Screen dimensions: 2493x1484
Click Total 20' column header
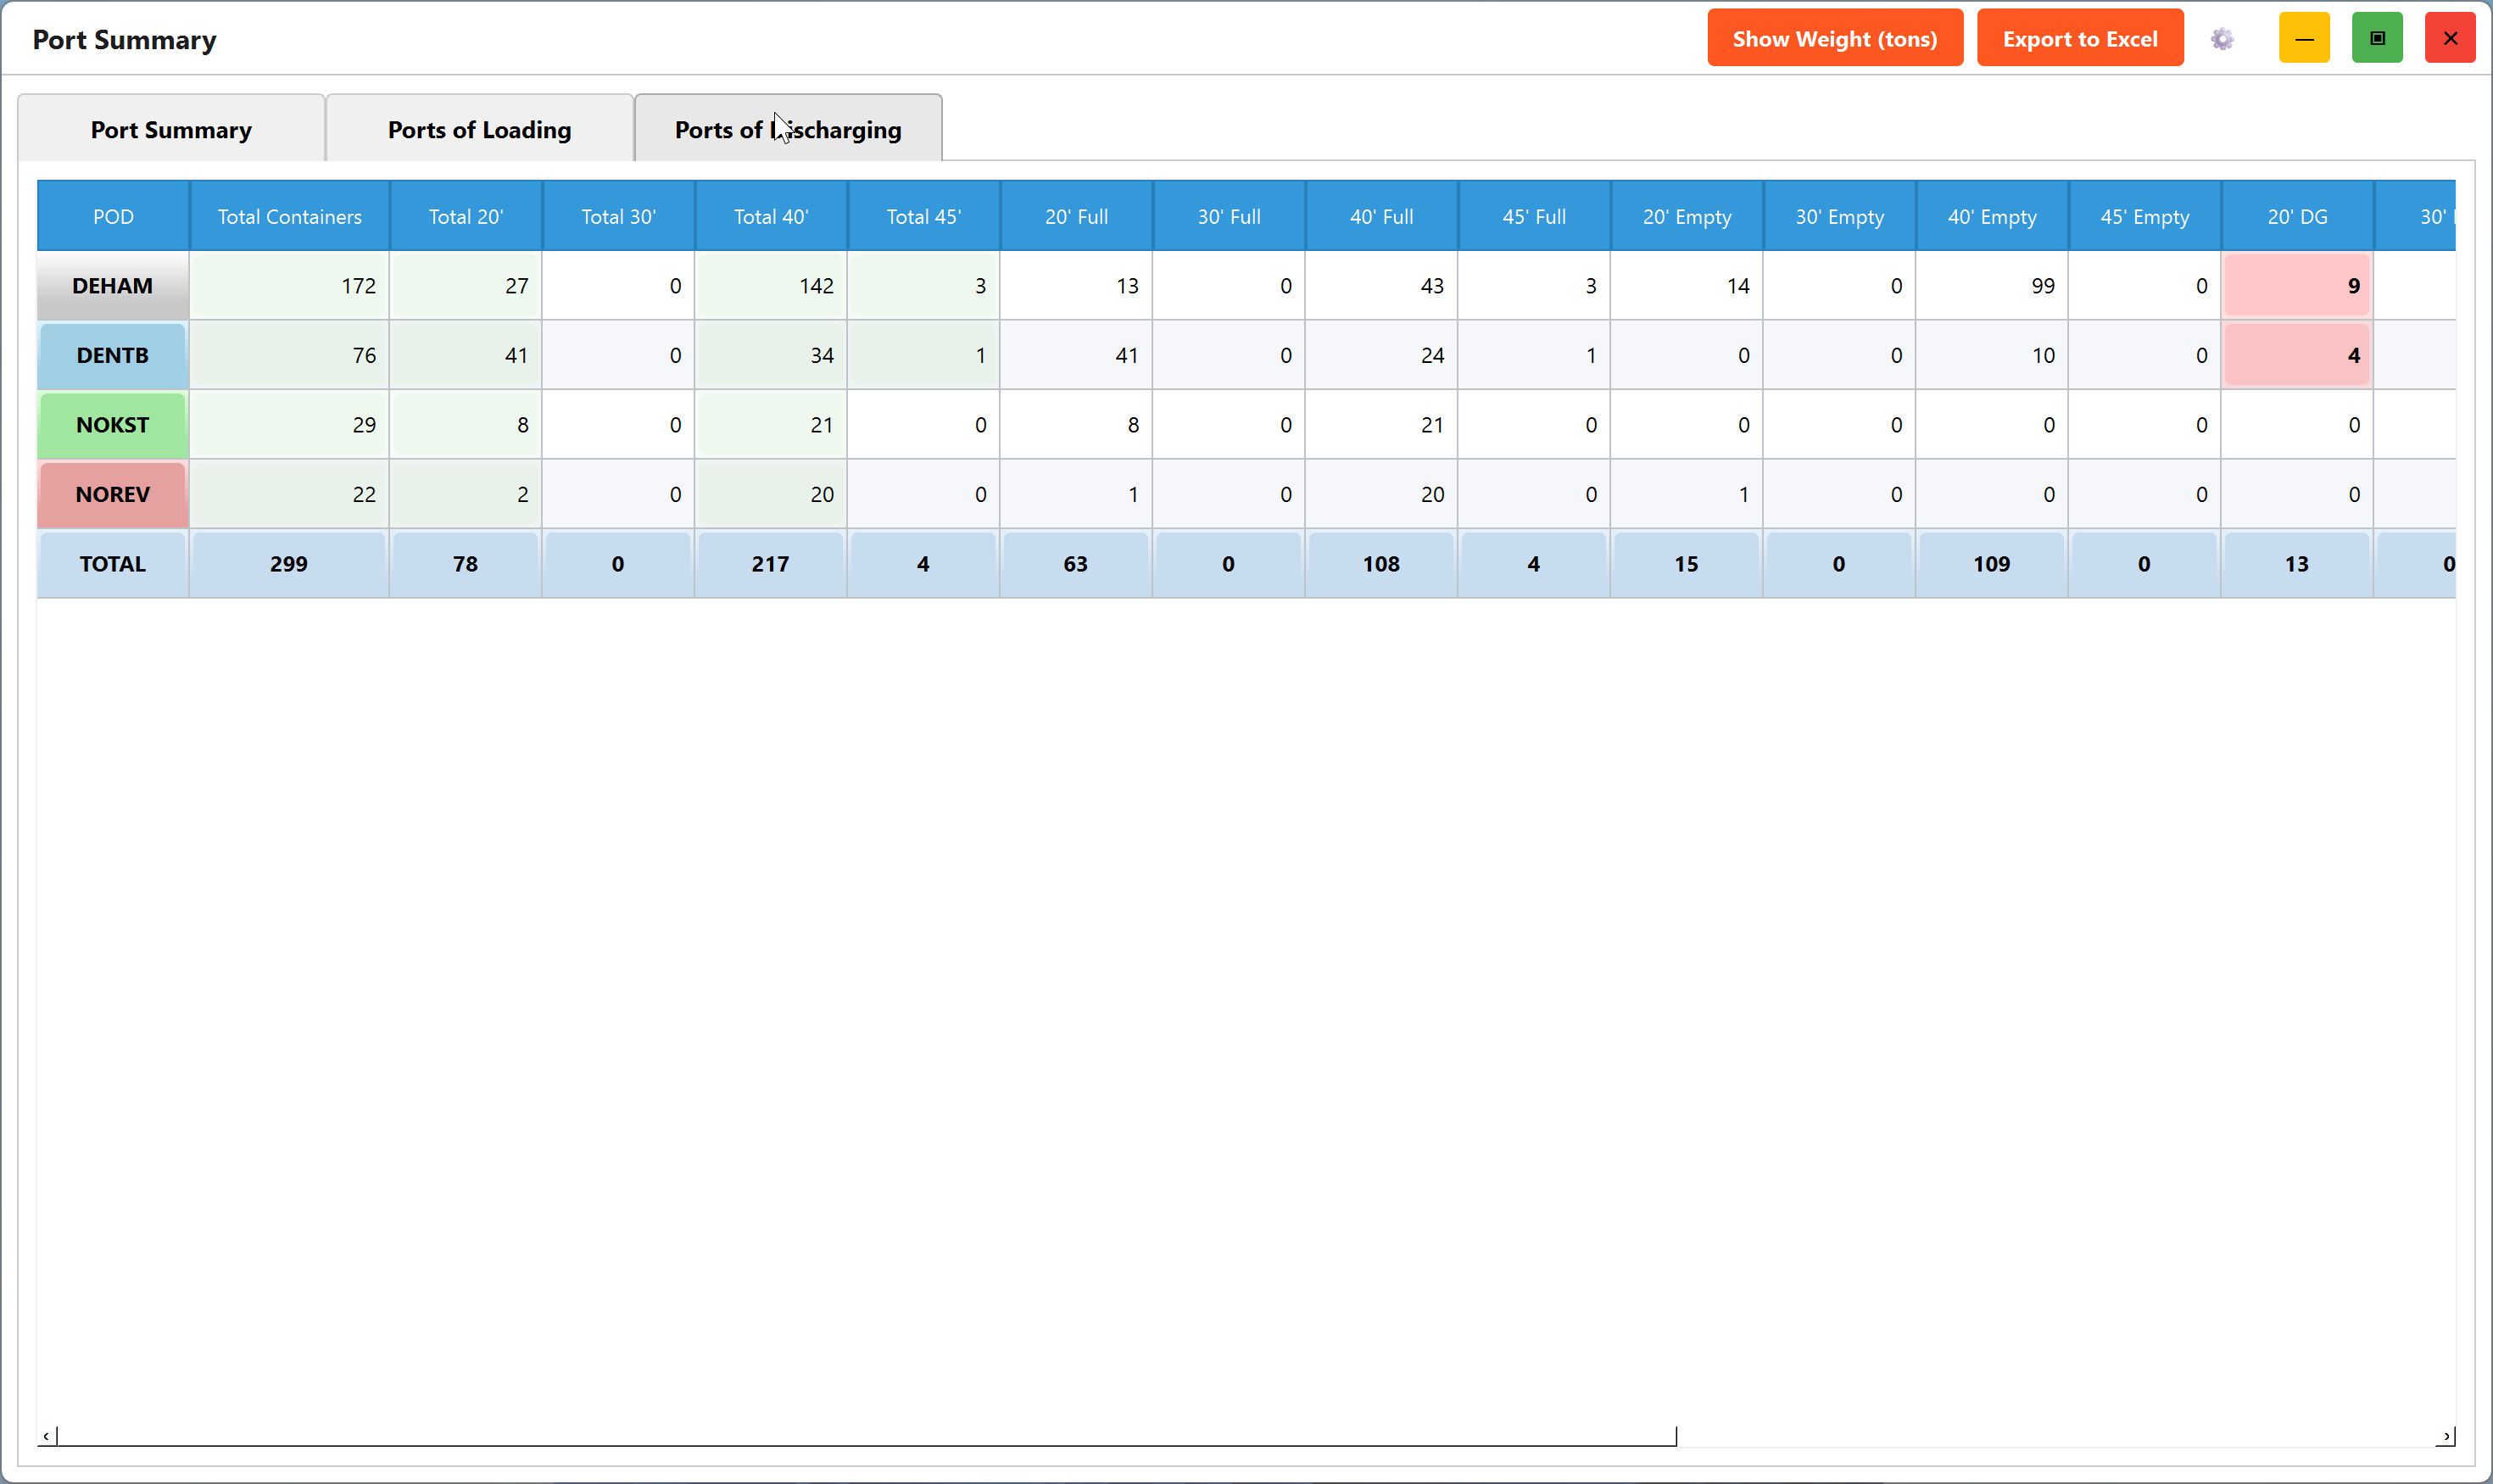pyautogui.click(x=466, y=216)
